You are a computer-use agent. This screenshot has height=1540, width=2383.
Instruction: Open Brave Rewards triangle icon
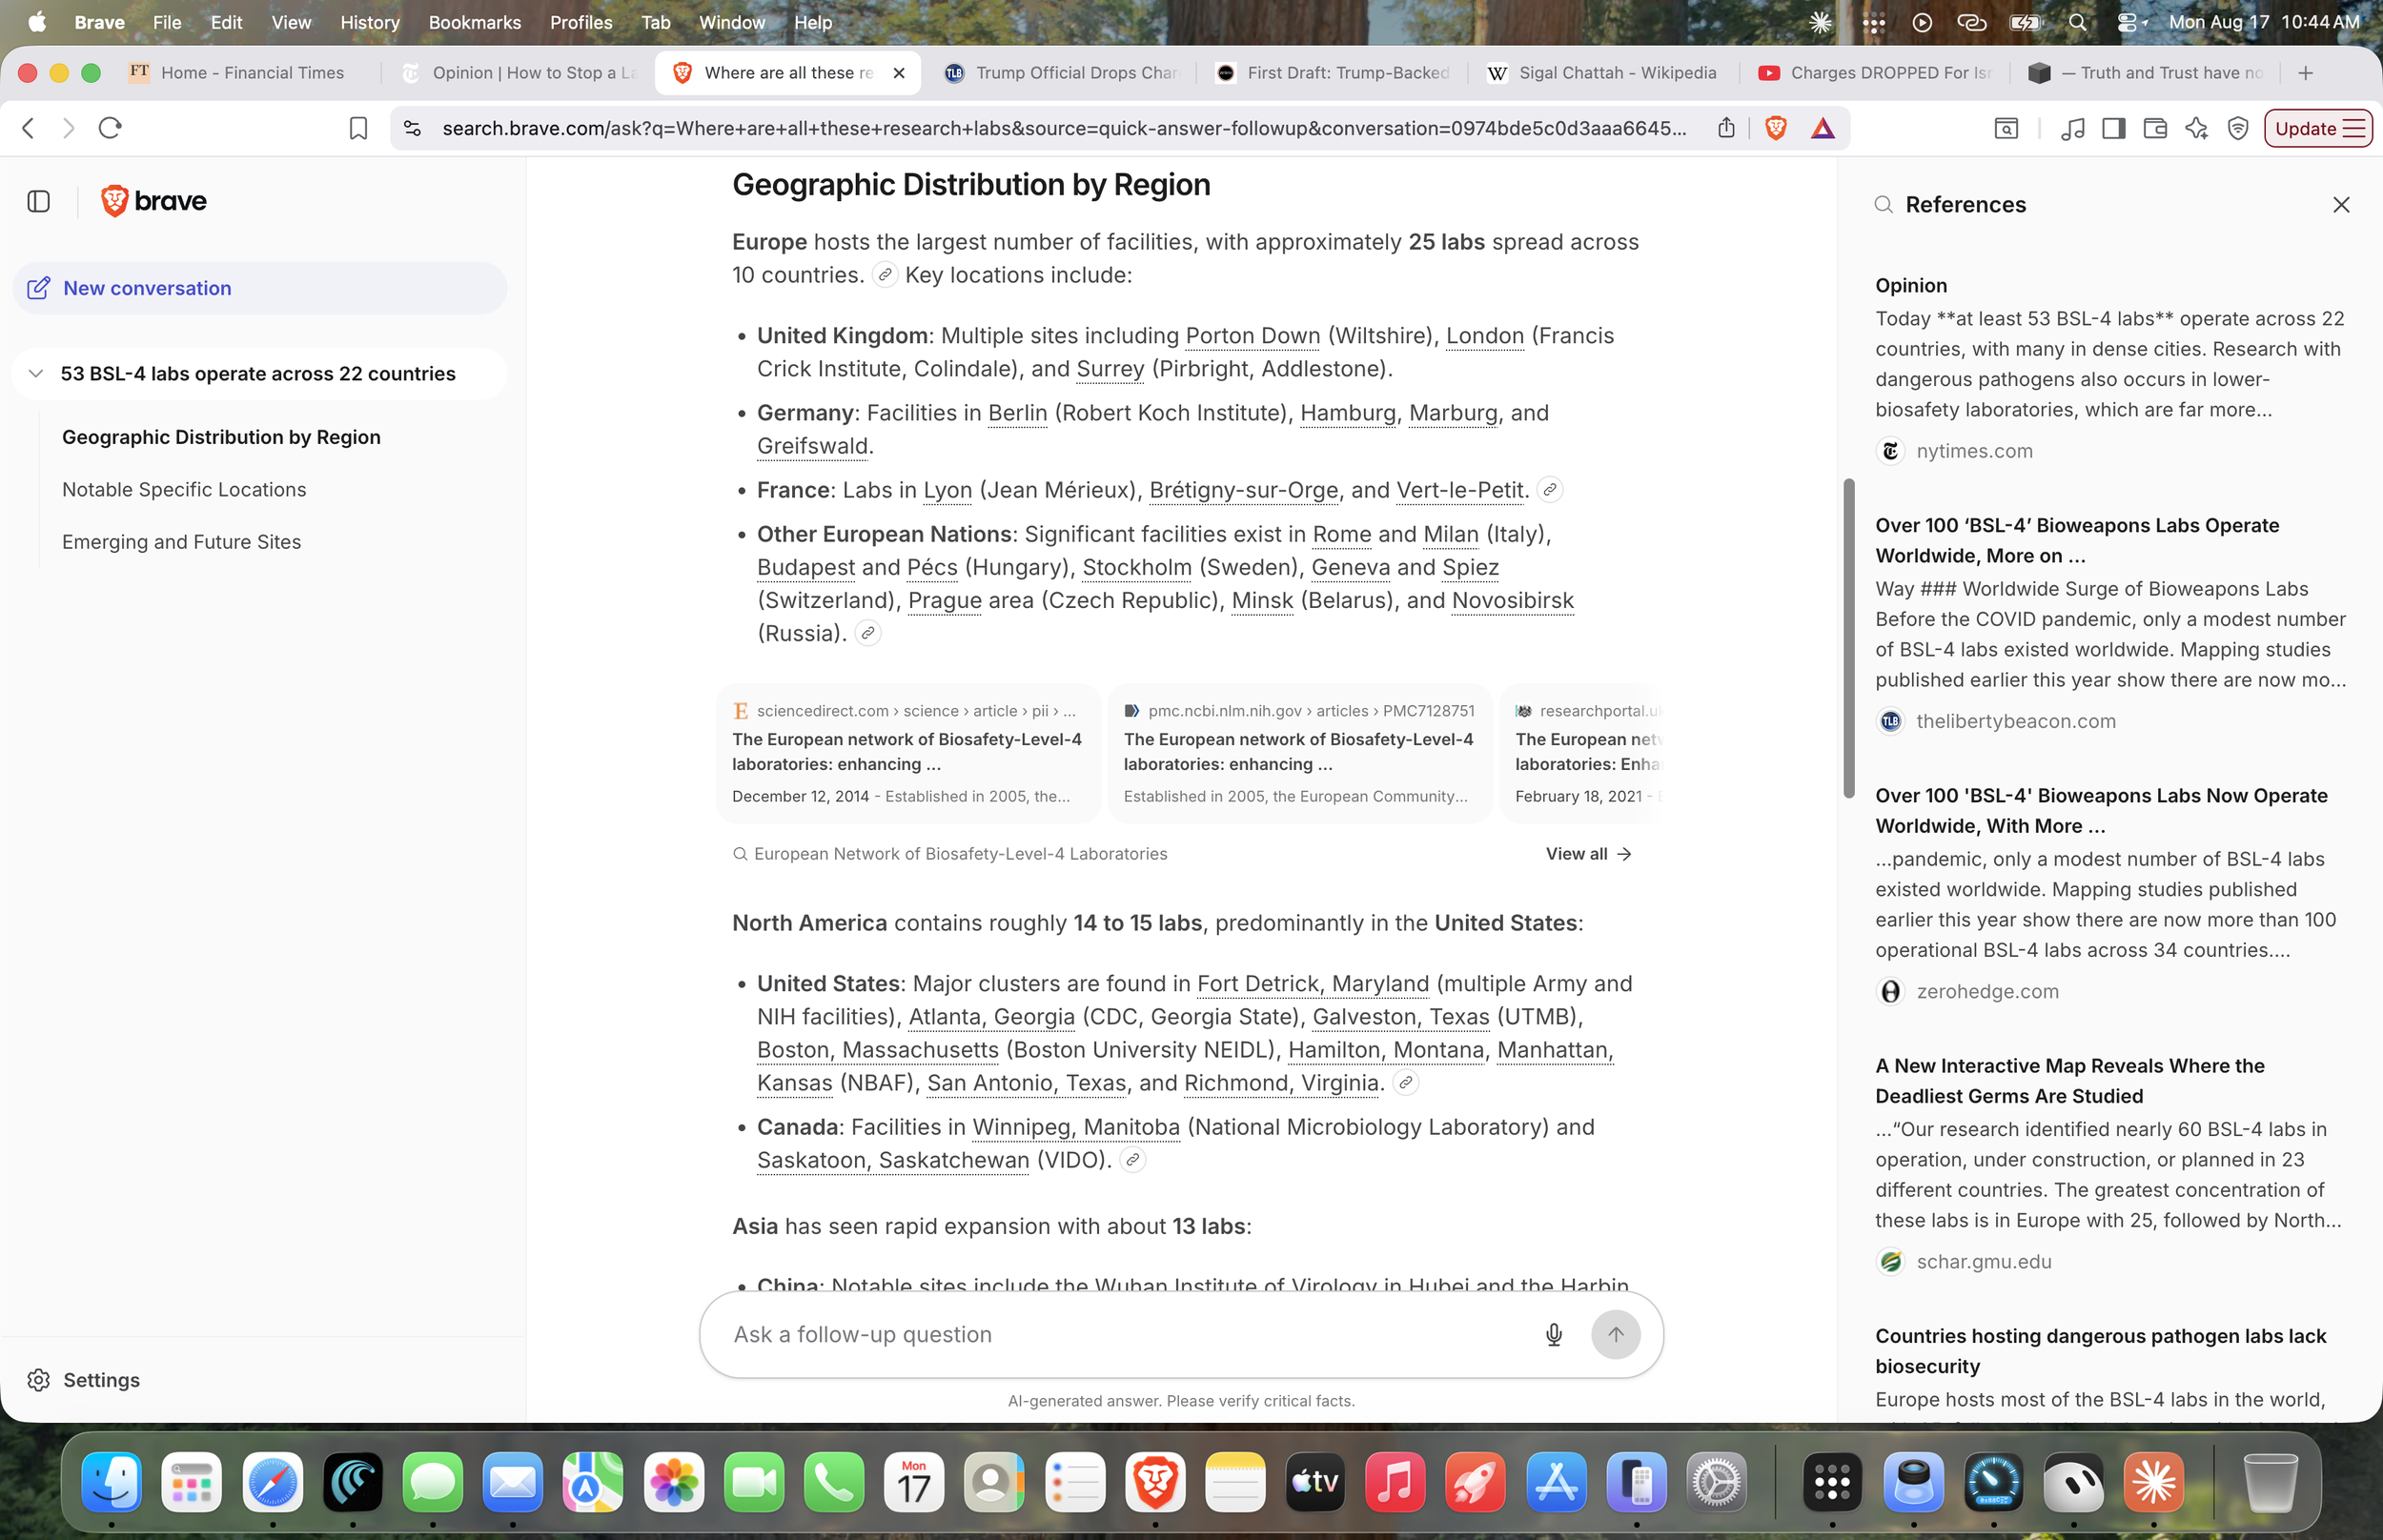(1823, 128)
